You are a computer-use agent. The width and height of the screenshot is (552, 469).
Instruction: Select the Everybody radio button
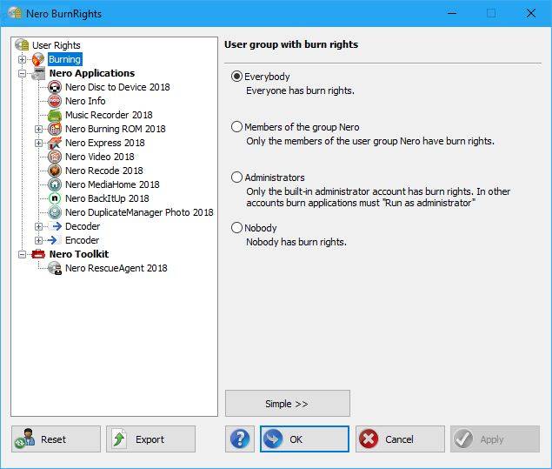click(x=236, y=76)
